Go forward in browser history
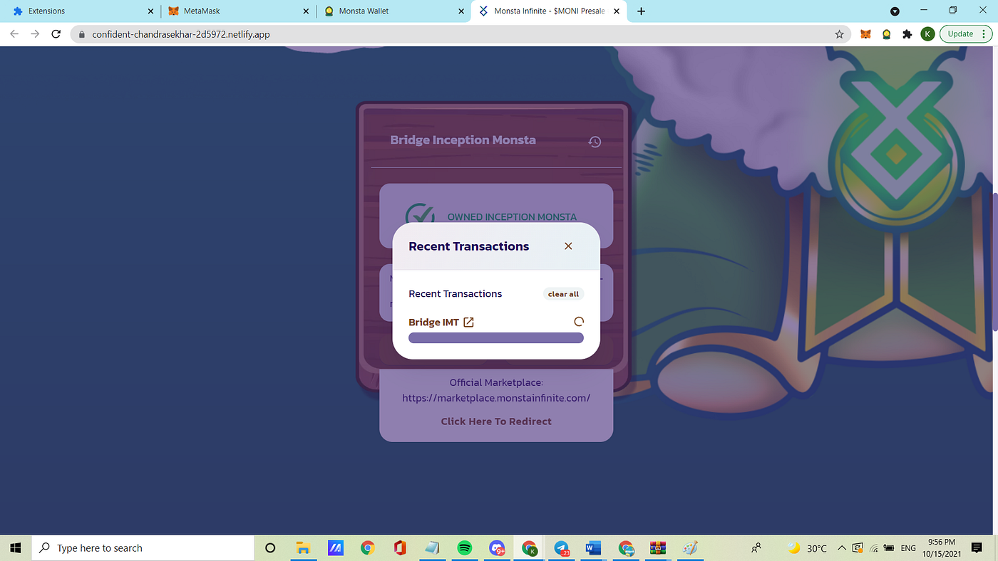998x561 pixels. coord(35,34)
